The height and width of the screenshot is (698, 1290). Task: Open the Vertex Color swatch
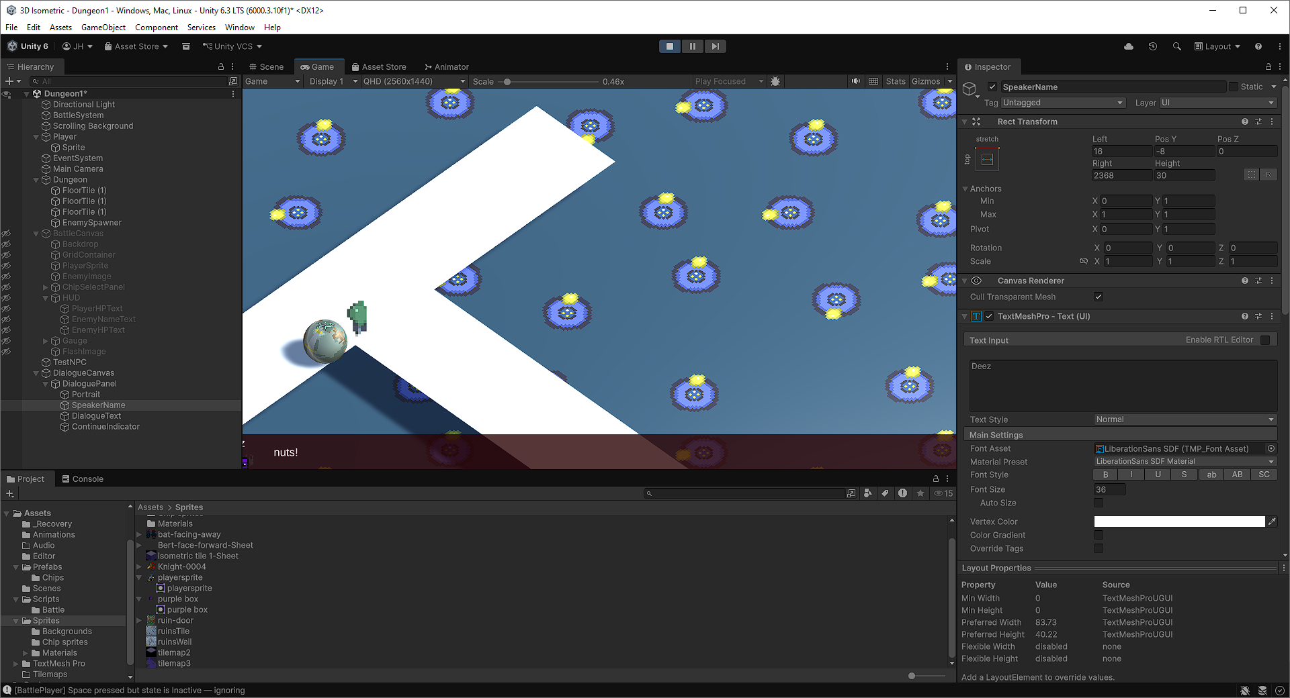[x=1179, y=521]
